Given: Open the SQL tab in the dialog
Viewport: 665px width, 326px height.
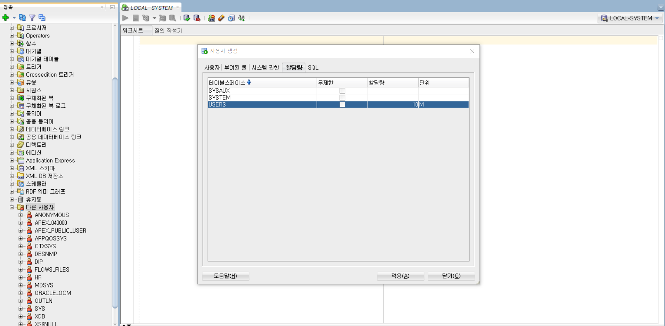Looking at the screenshot, I should (313, 68).
